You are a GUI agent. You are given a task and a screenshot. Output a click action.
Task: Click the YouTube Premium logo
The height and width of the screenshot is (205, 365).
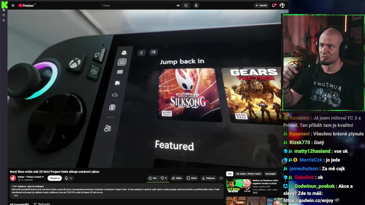[27, 5]
